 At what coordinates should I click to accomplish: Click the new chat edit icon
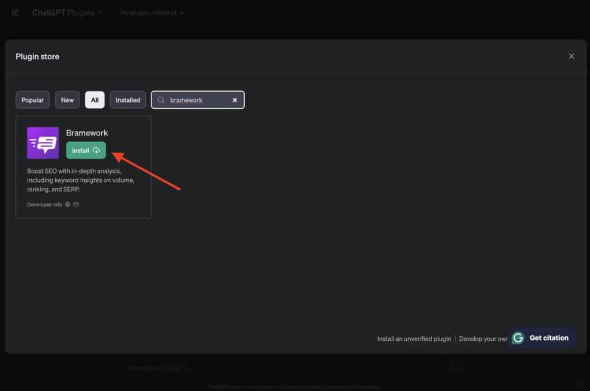[x=15, y=13]
